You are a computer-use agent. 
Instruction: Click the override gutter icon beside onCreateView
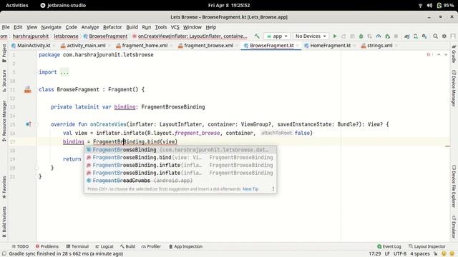(x=28, y=124)
